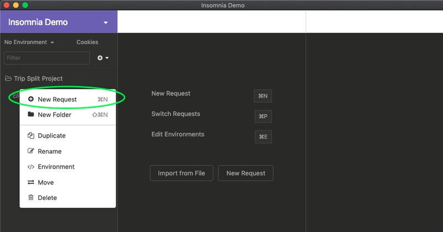Click the edit pencil icon beside Rename
The image size is (443, 232).
(31, 151)
